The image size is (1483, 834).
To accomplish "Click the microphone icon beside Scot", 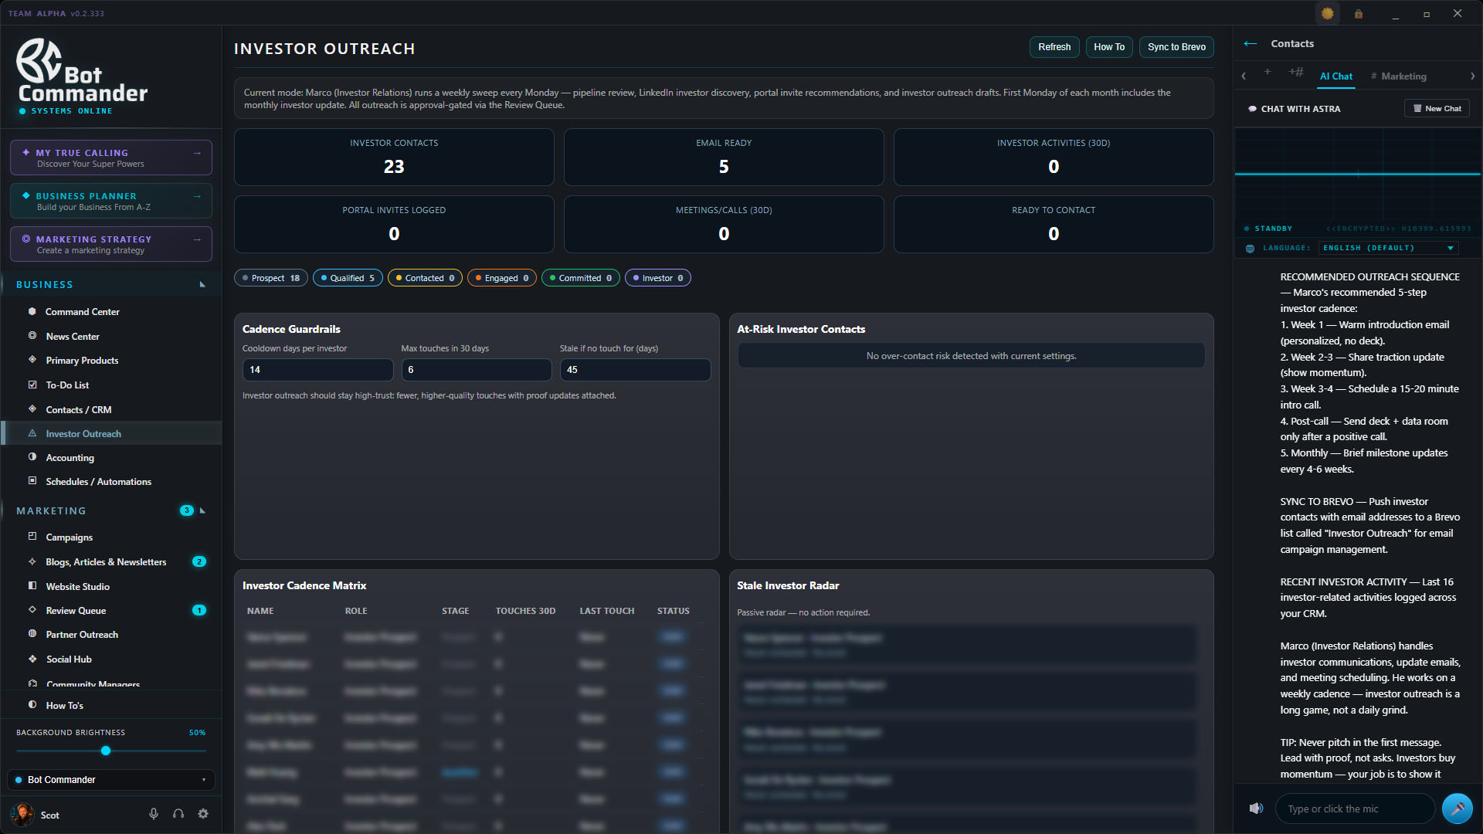I will click(154, 814).
